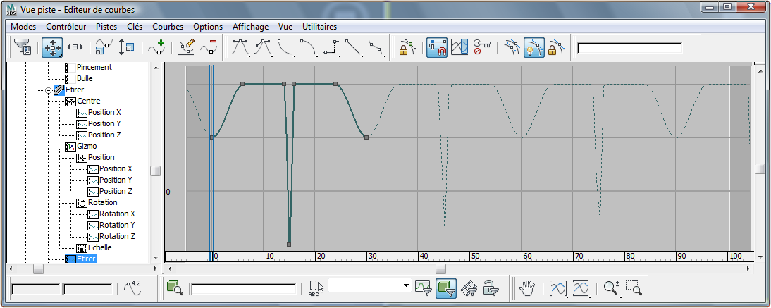Screen dimensions: 771x308
Task: Set tangents to Smooth
Action: coord(376,47)
